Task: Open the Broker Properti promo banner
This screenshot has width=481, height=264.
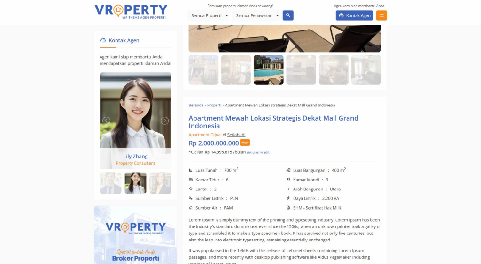Action: 135,235
